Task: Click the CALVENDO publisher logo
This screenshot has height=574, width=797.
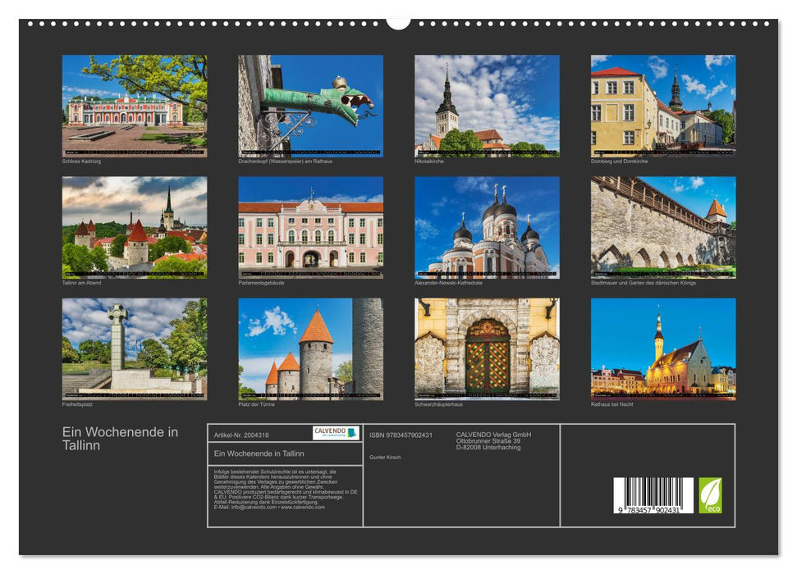Action: 335,433
